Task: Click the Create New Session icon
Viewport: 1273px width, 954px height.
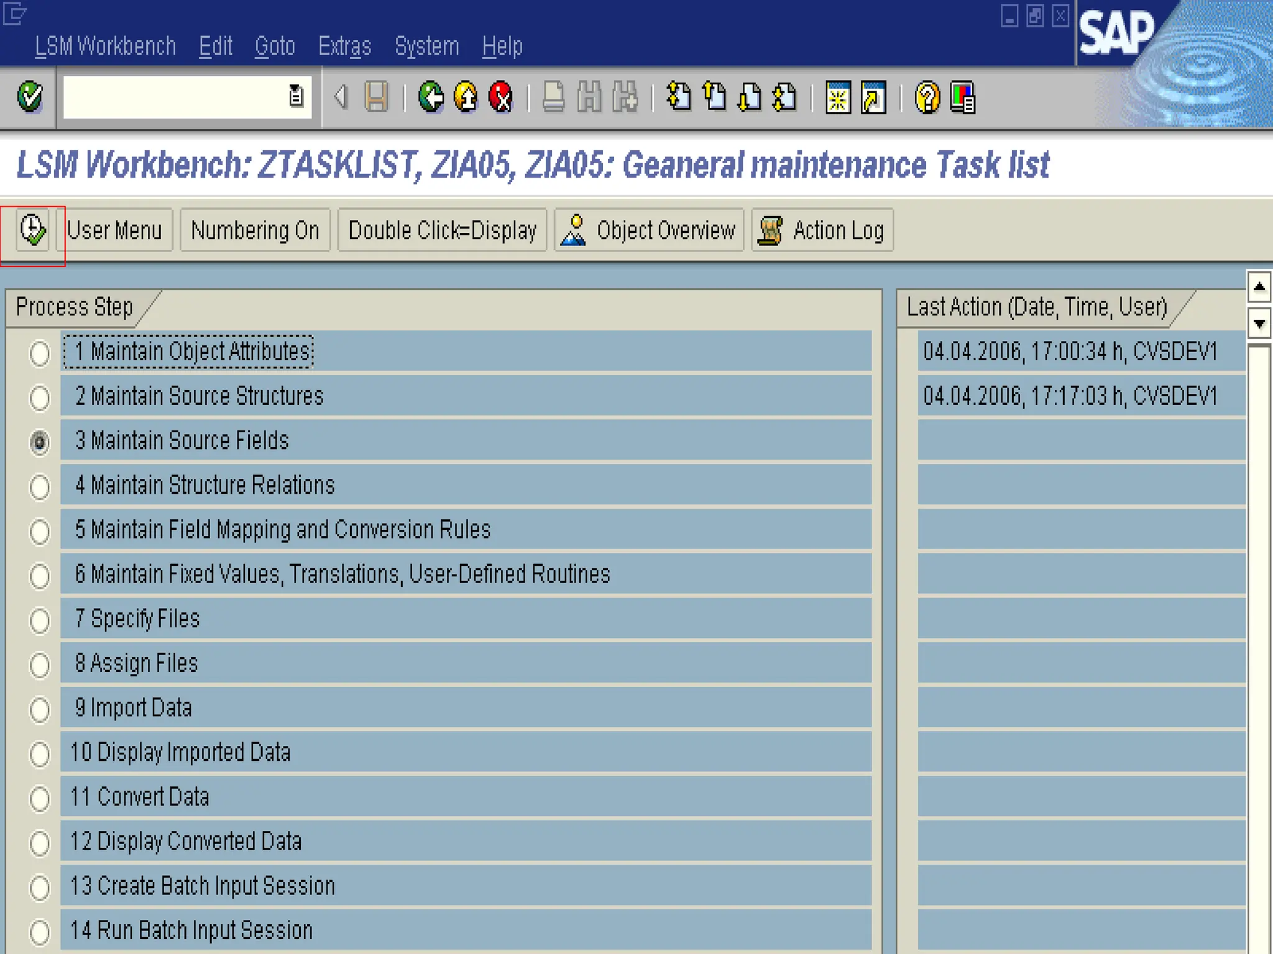Action: point(838,98)
